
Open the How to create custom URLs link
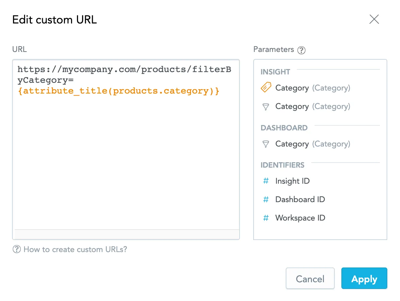75,249
